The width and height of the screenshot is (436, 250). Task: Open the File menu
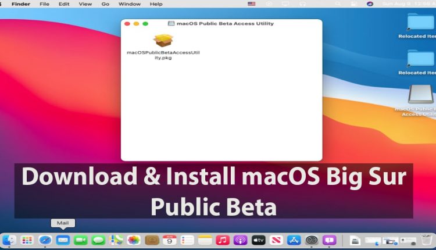point(45,4)
